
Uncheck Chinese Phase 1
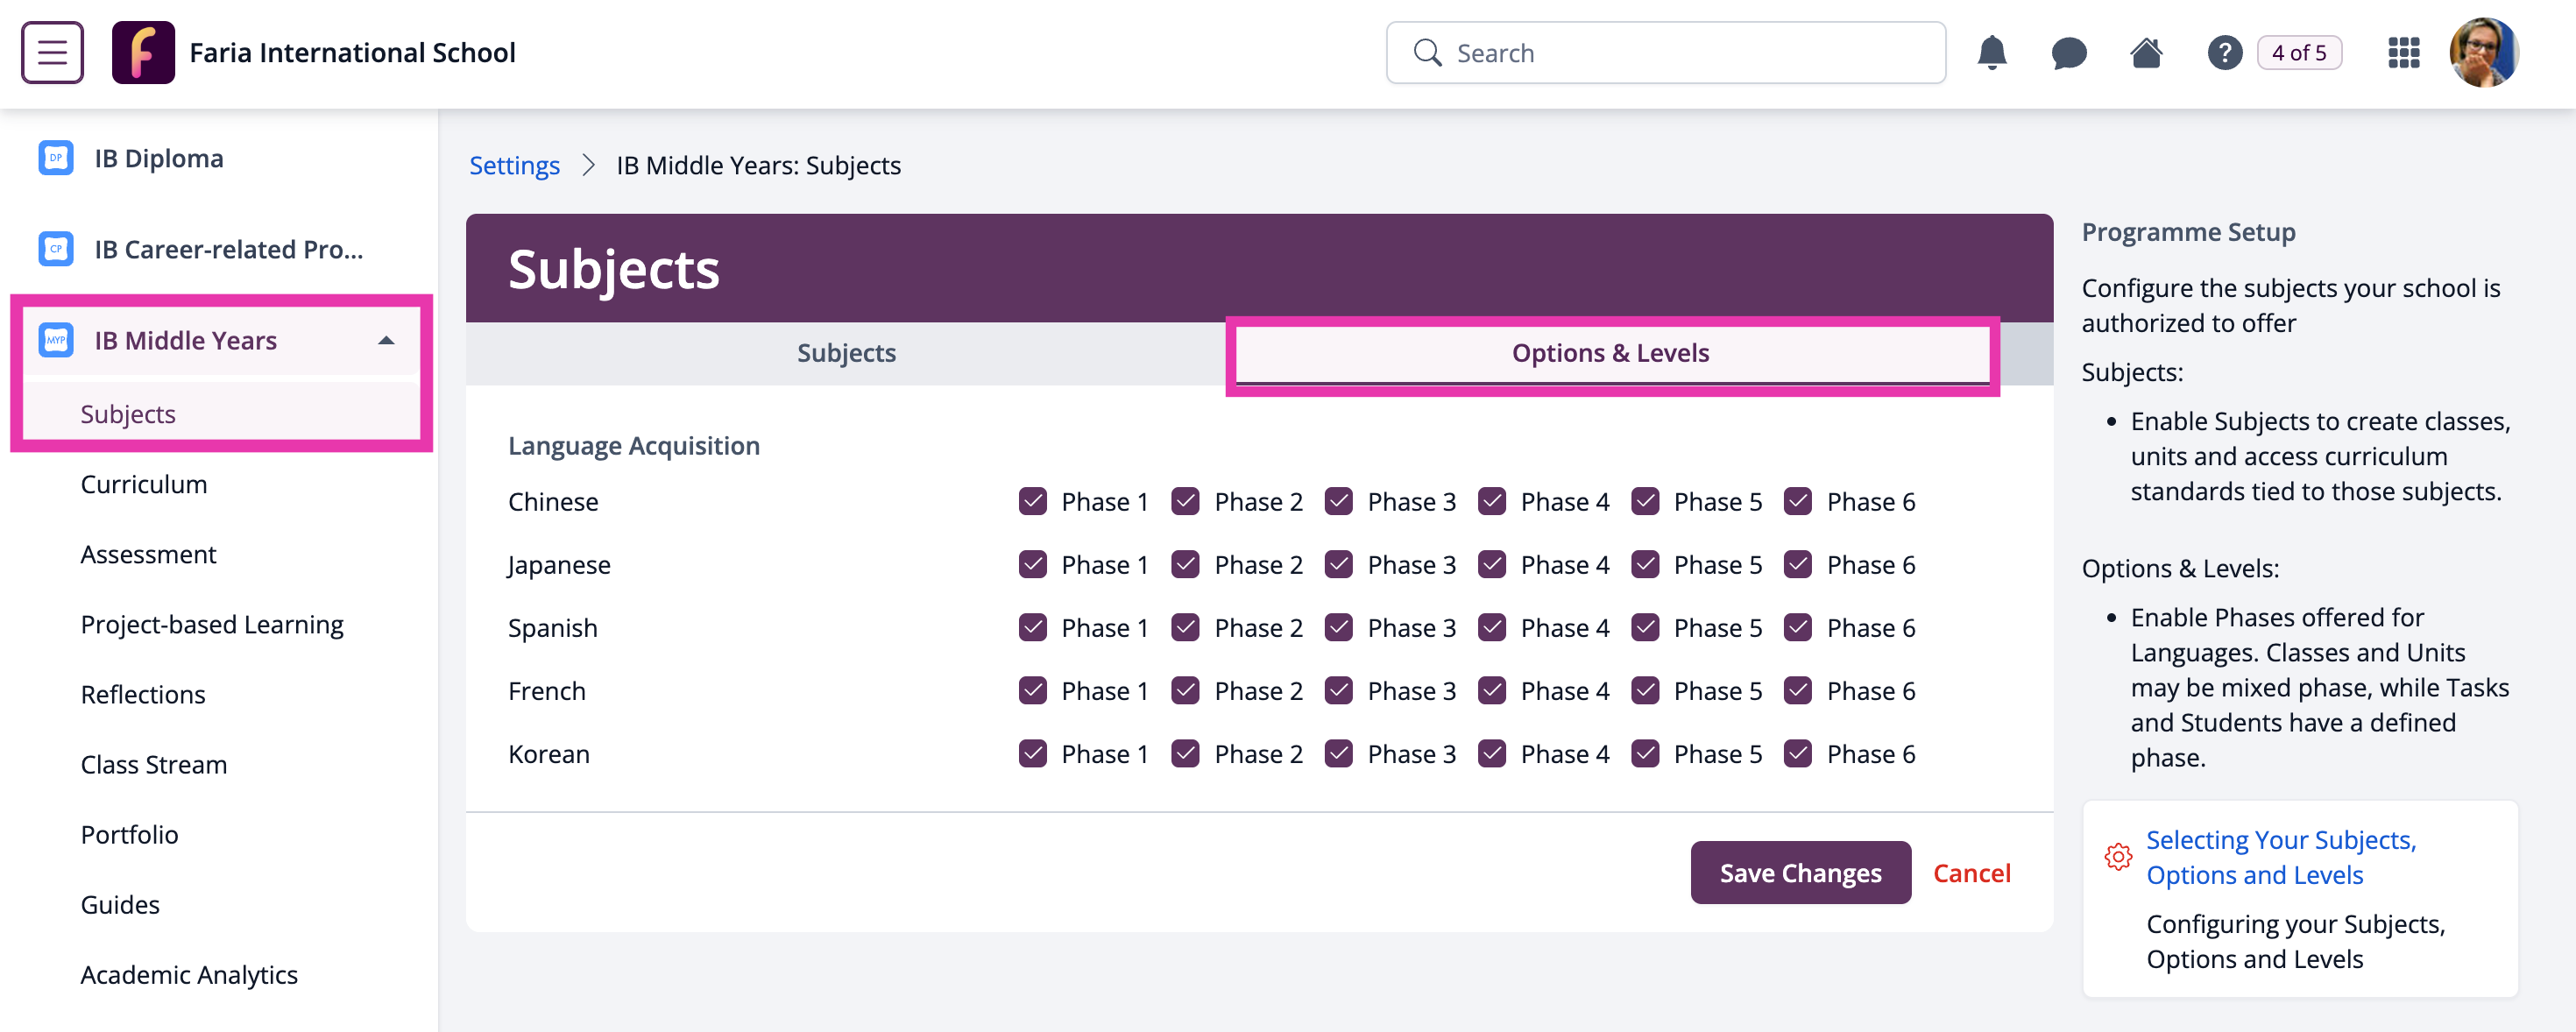pos(1032,501)
